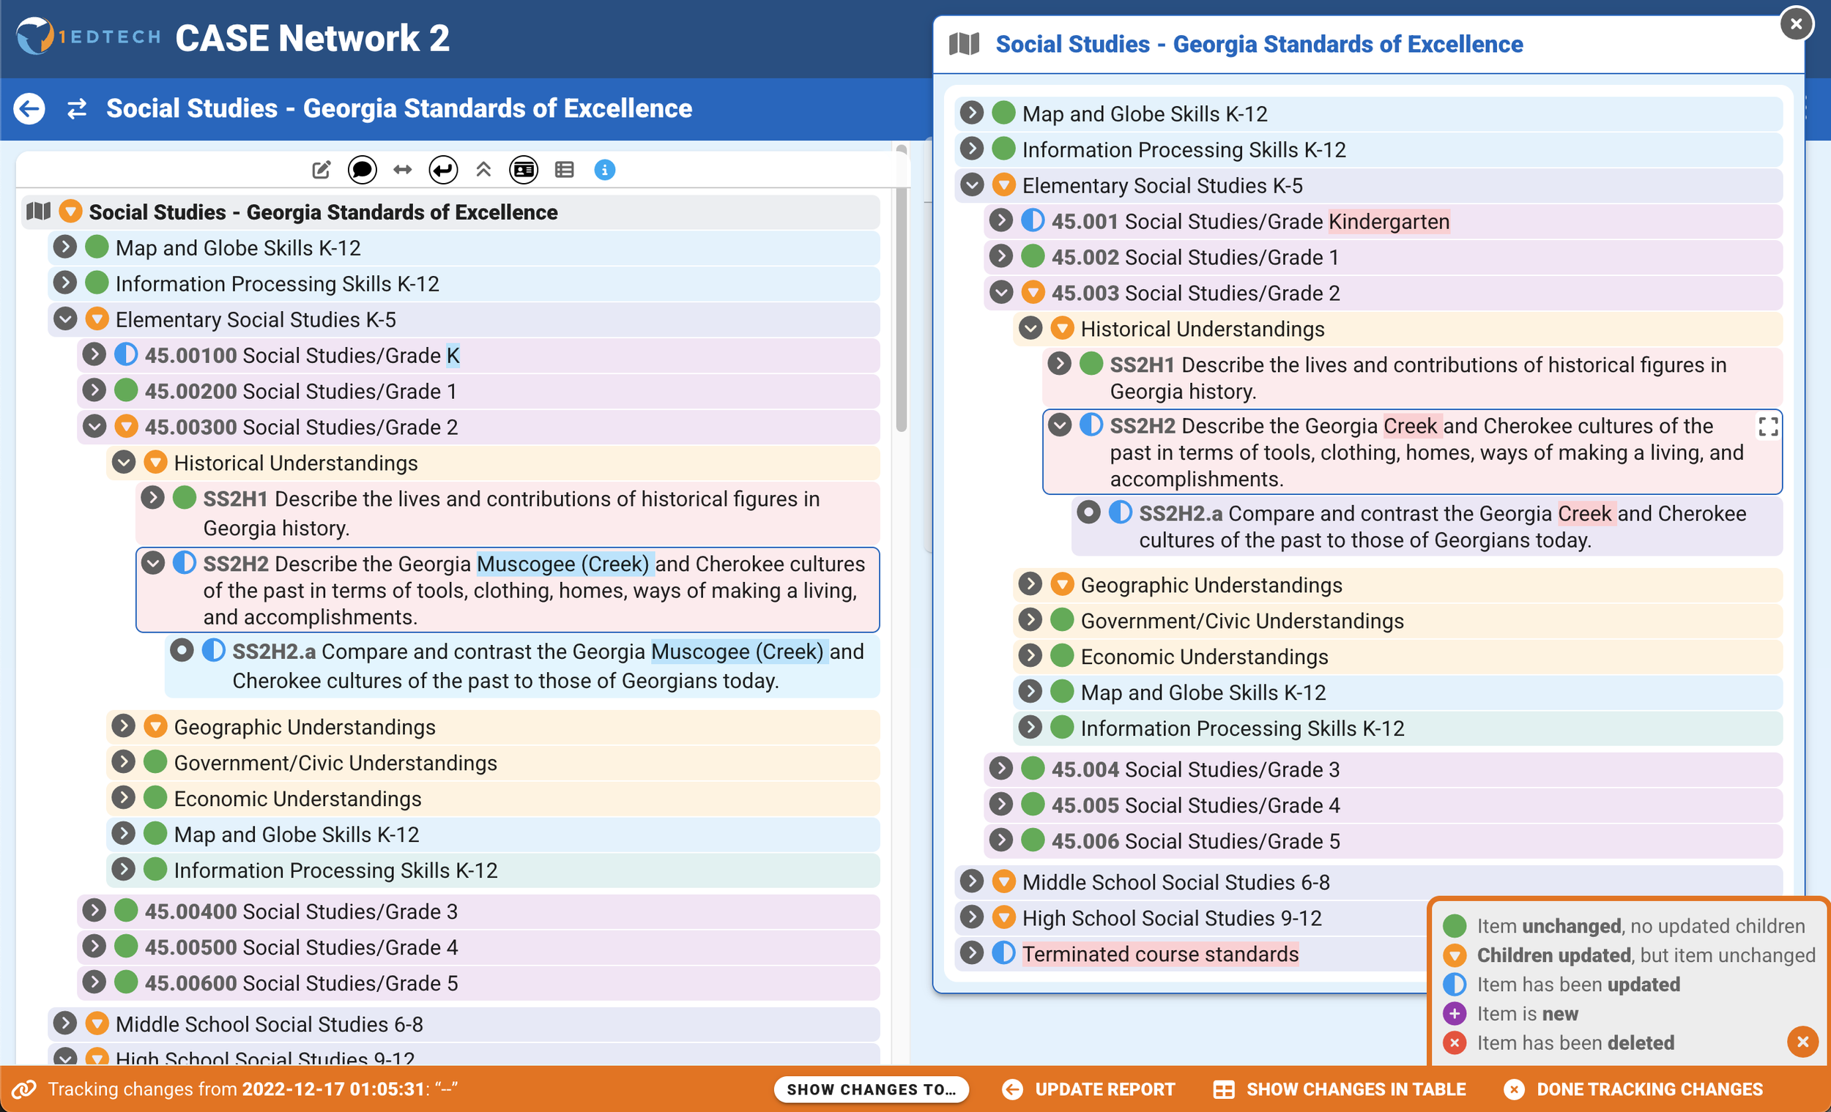Image resolution: width=1831 pixels, height=1112 pixels.
Task: Collapse left Elementary Social Studies K-5
Action: (x=65, y=318)
